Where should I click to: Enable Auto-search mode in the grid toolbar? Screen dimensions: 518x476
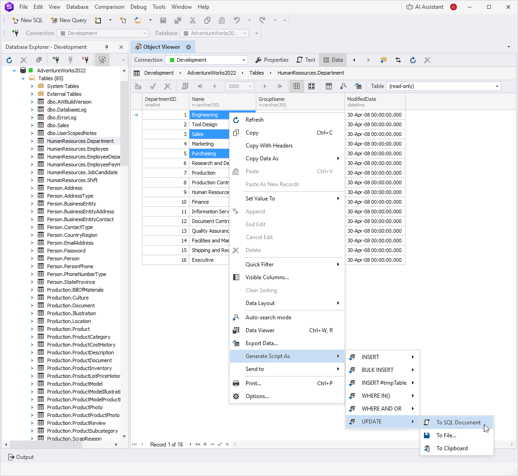[343, 86]
